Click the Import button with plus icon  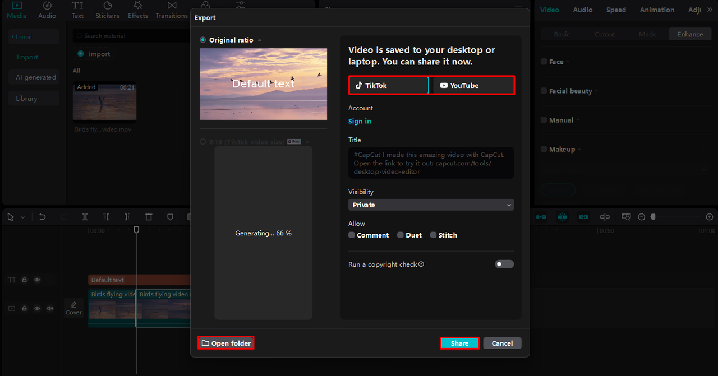tap(94, 54)
